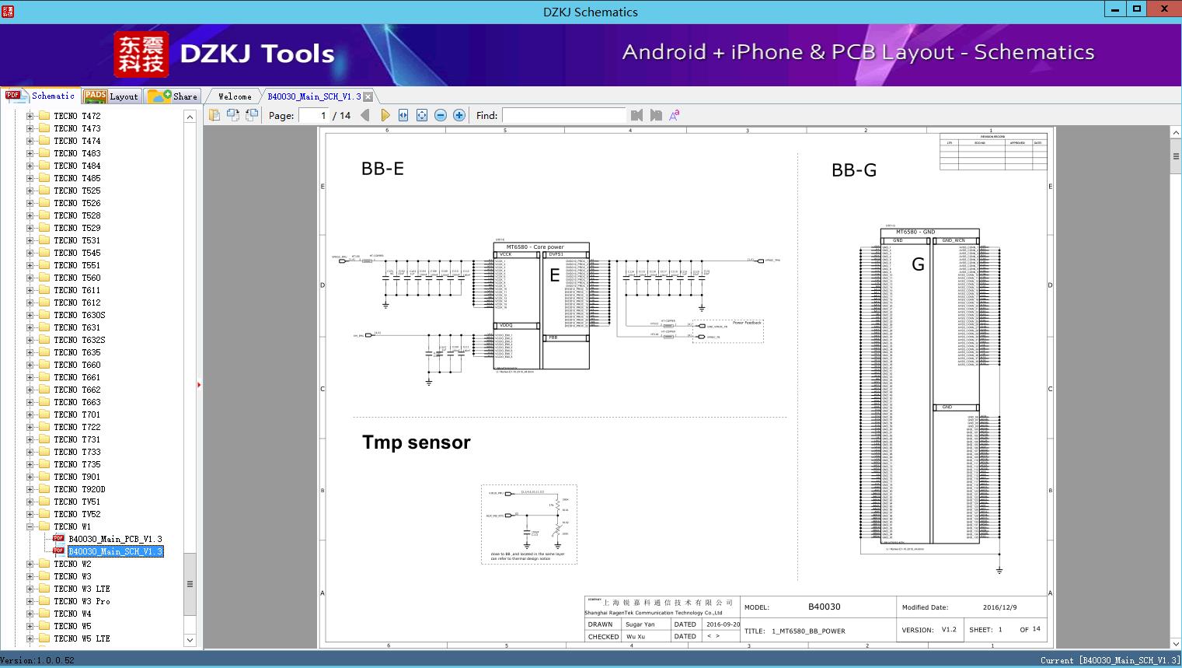Expand the TECNO T920D folder

click(x=30, y=489)
